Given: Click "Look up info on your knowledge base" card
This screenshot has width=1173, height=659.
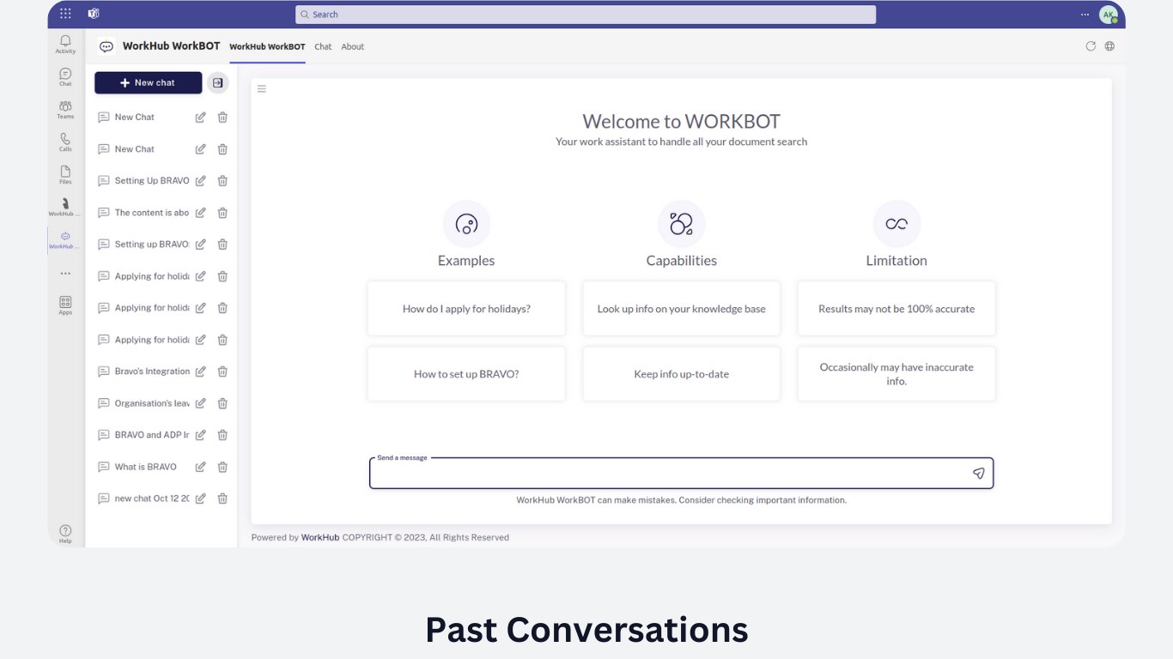Looking at the screenshot, I should 682,309.
